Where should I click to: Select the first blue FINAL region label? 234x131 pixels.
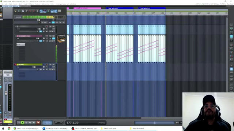point(120,8)
